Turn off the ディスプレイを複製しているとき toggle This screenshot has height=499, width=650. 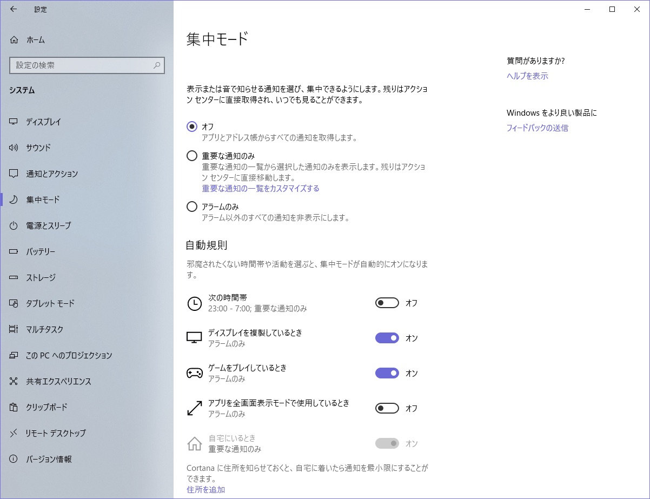(387, 338)
